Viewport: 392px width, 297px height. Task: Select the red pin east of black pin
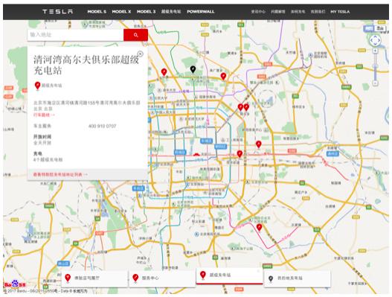click(x=223, y=76)
